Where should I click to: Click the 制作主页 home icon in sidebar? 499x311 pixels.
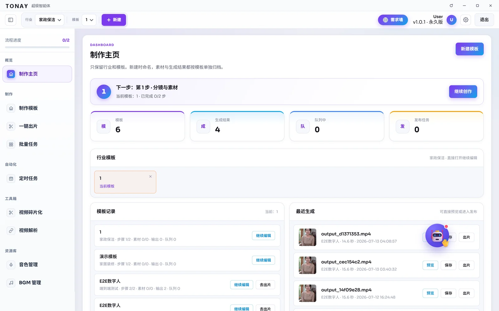(x=11, y=74)
